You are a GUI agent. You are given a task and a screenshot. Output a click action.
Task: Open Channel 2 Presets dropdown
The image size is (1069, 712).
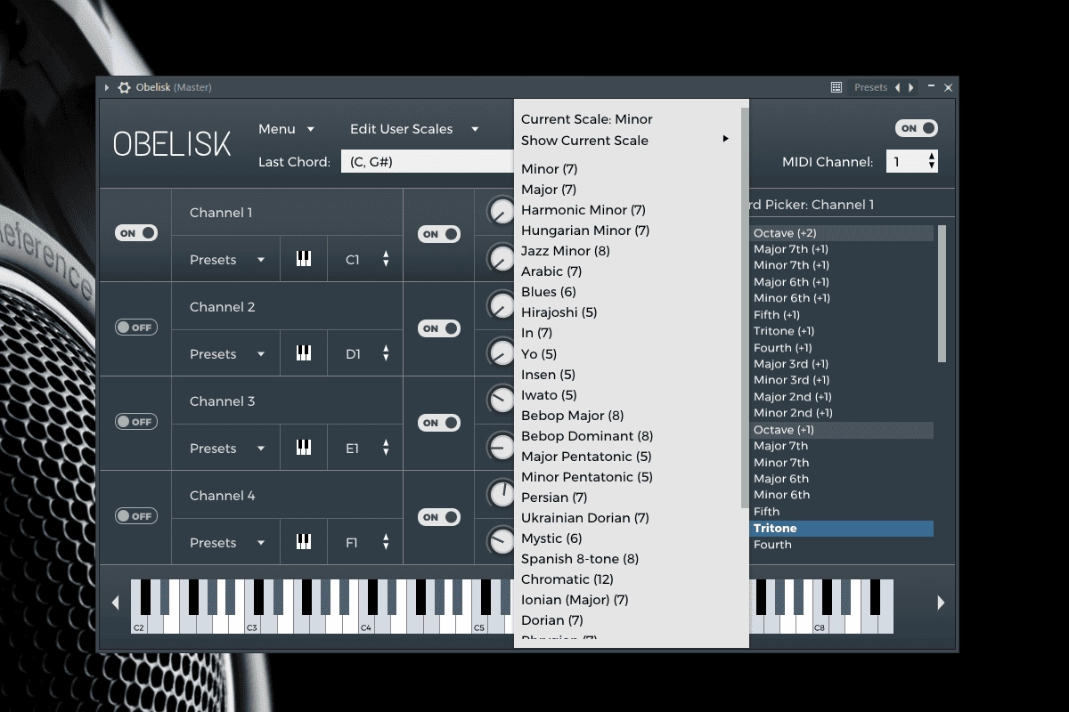coord(227,354)
